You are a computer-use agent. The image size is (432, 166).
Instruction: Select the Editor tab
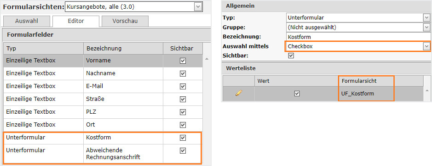click(x=76, y=21)
